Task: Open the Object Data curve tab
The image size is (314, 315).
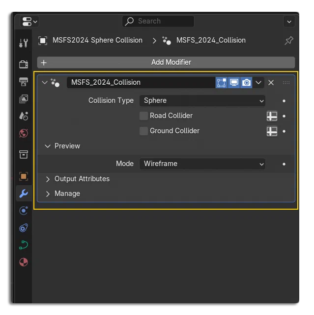Action: 24,245
